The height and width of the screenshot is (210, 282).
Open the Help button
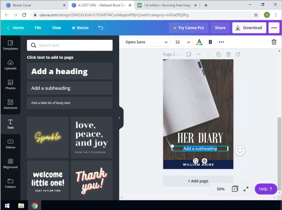pyautogui.click(x=266, y=189)
